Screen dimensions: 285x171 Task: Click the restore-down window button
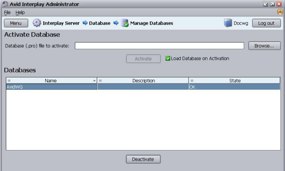tap(266, 4)
